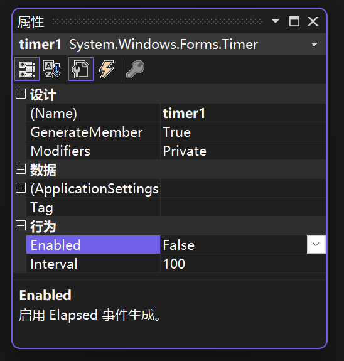344x361 pixels.
Task: Click the 属性 panel title
Action: (31, 22)
